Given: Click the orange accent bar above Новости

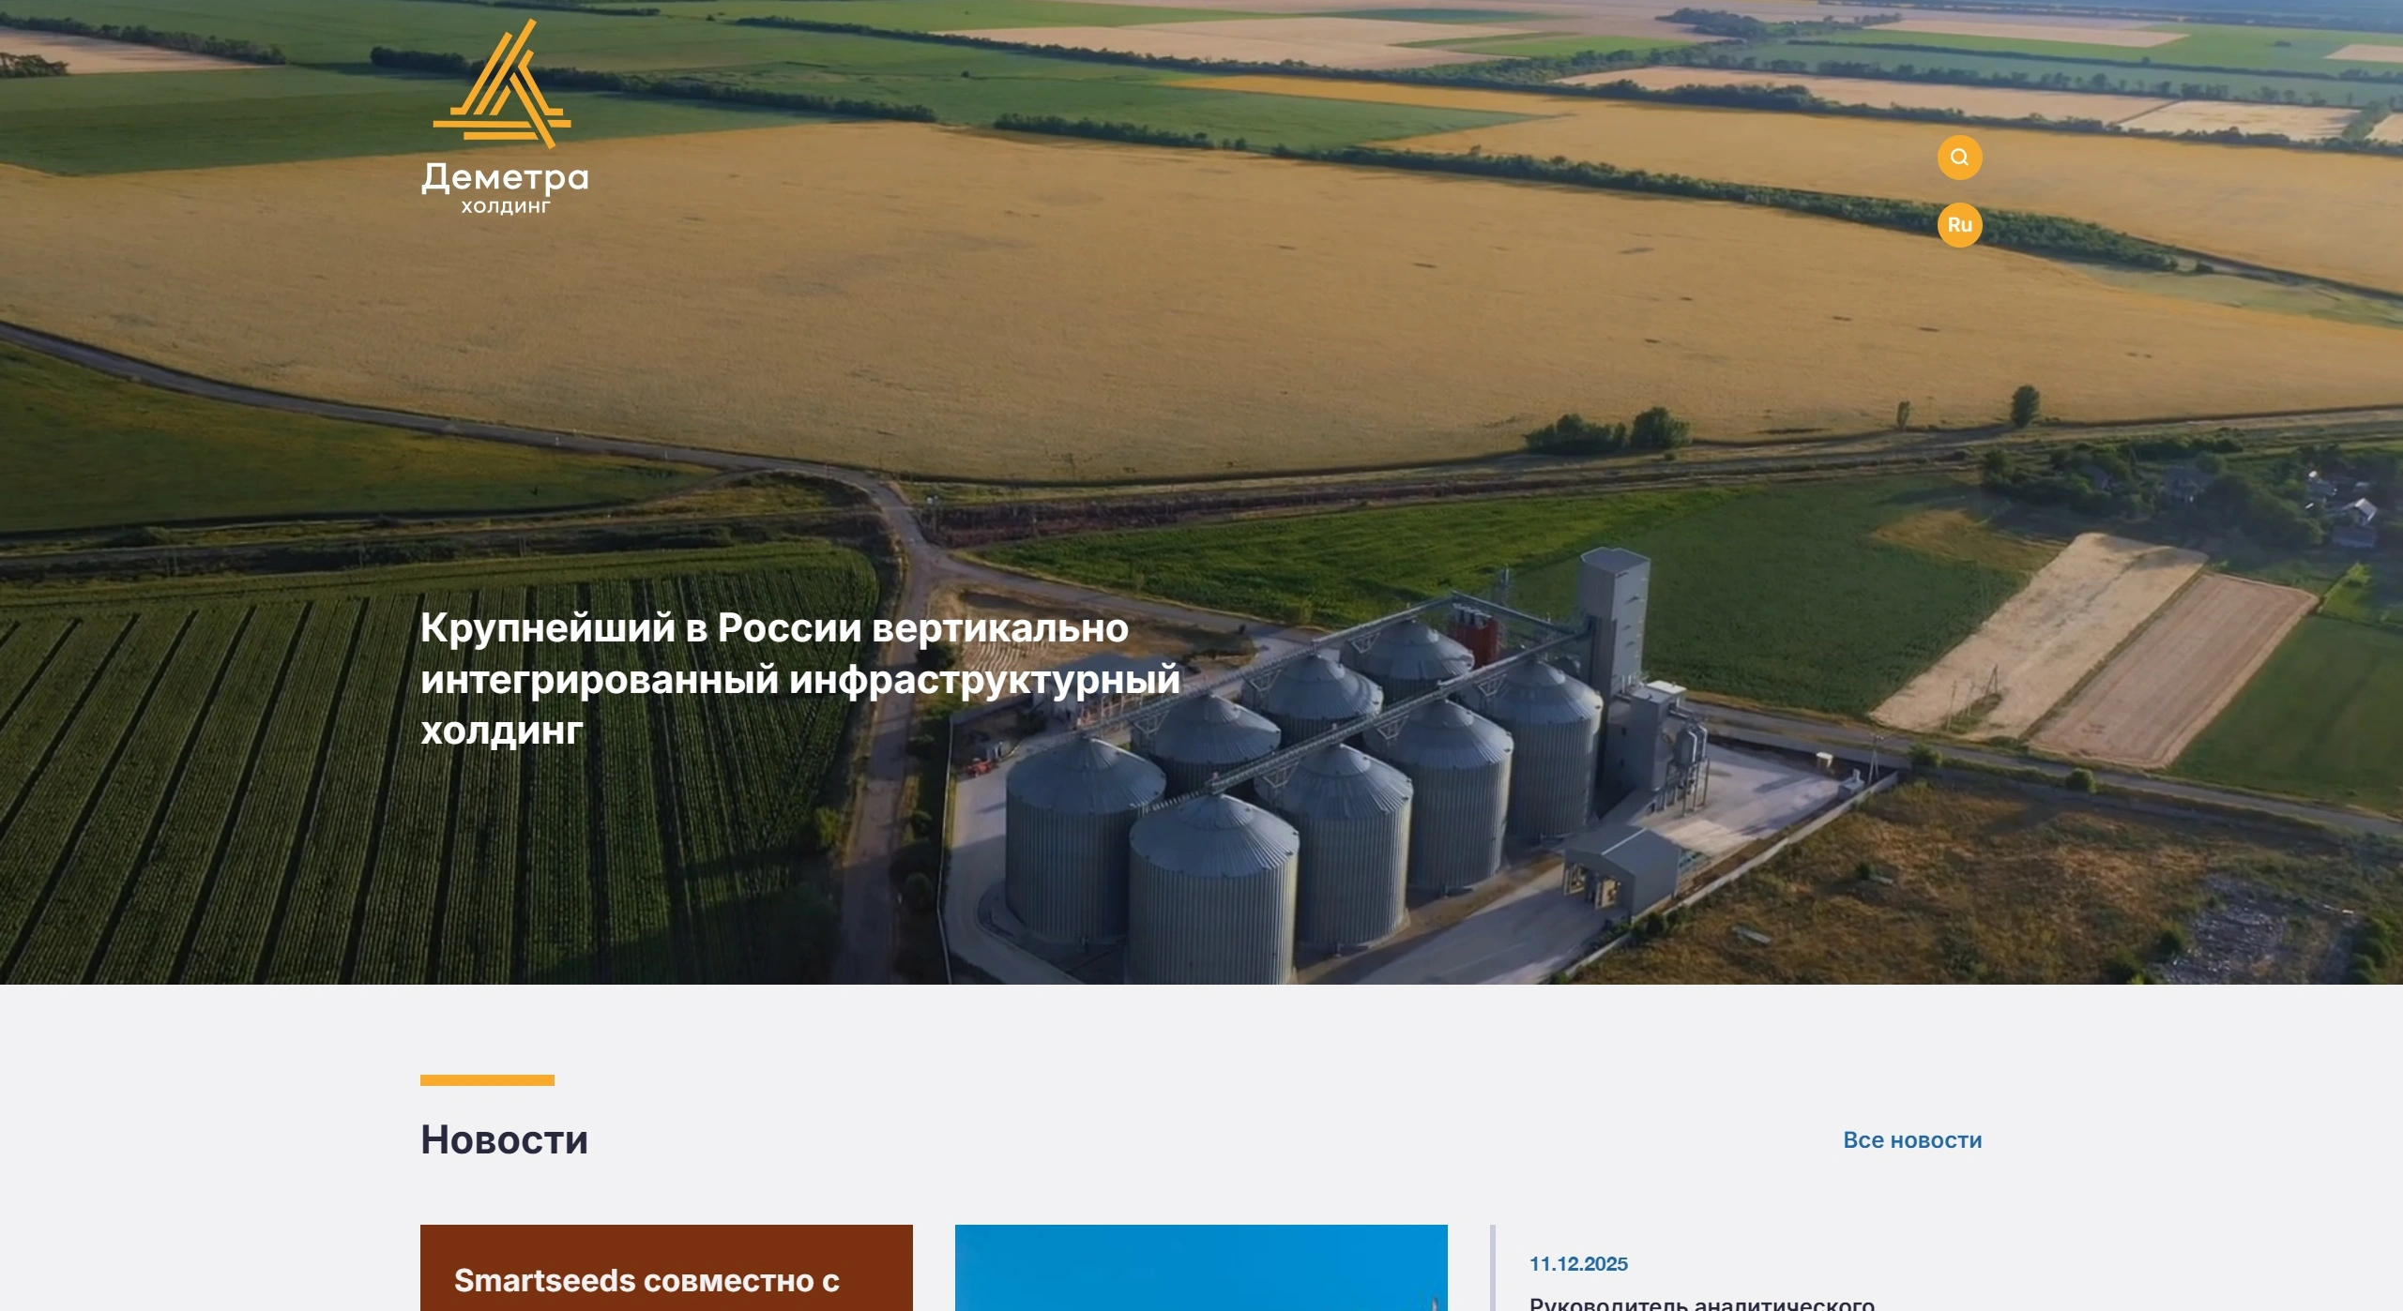Looking at the screenshot, I should (487, 1080).
